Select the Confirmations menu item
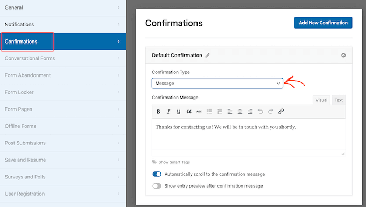Screen dimensions: 366x207 [63, 42]
